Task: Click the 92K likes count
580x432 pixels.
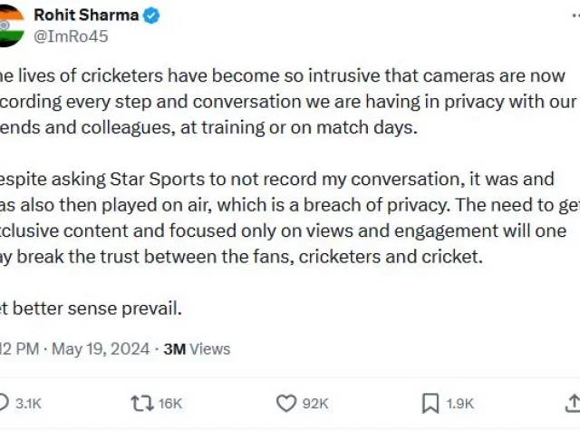Action: tap(315, 404)
